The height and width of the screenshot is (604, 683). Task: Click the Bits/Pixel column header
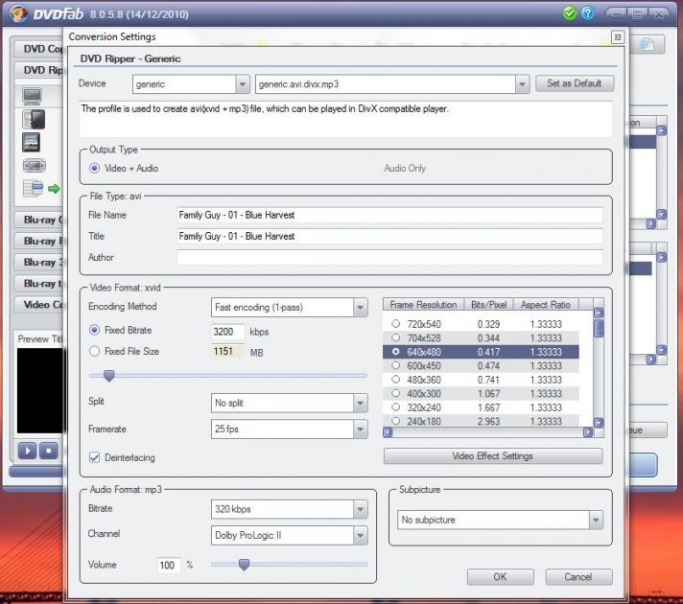pos(488,304)
